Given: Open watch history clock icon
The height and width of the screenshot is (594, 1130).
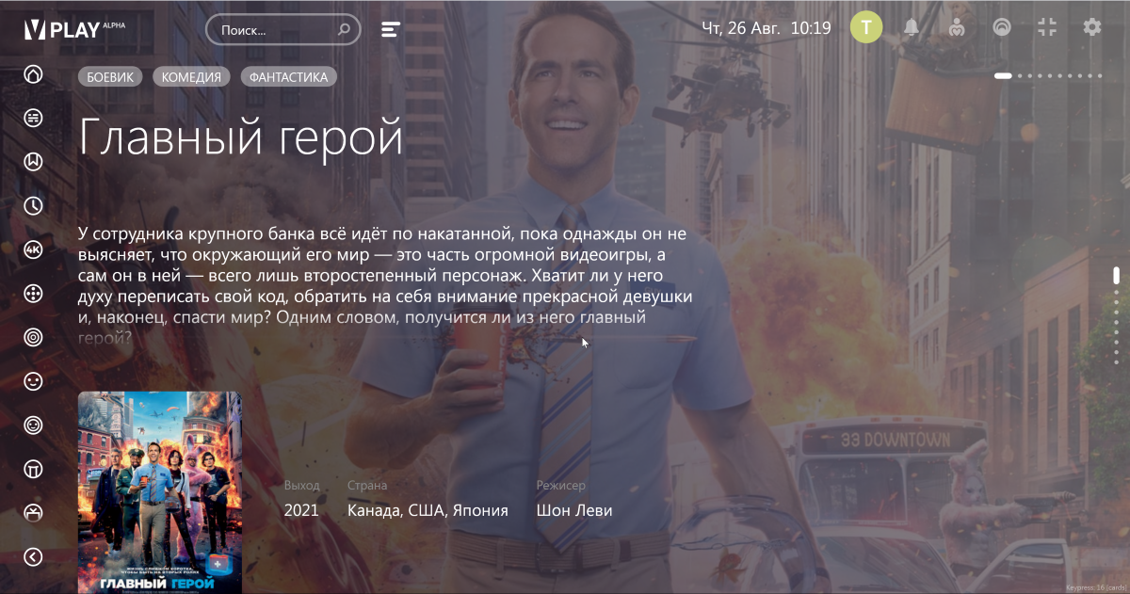Looking at the screenshot, I should tap(33, 206).
